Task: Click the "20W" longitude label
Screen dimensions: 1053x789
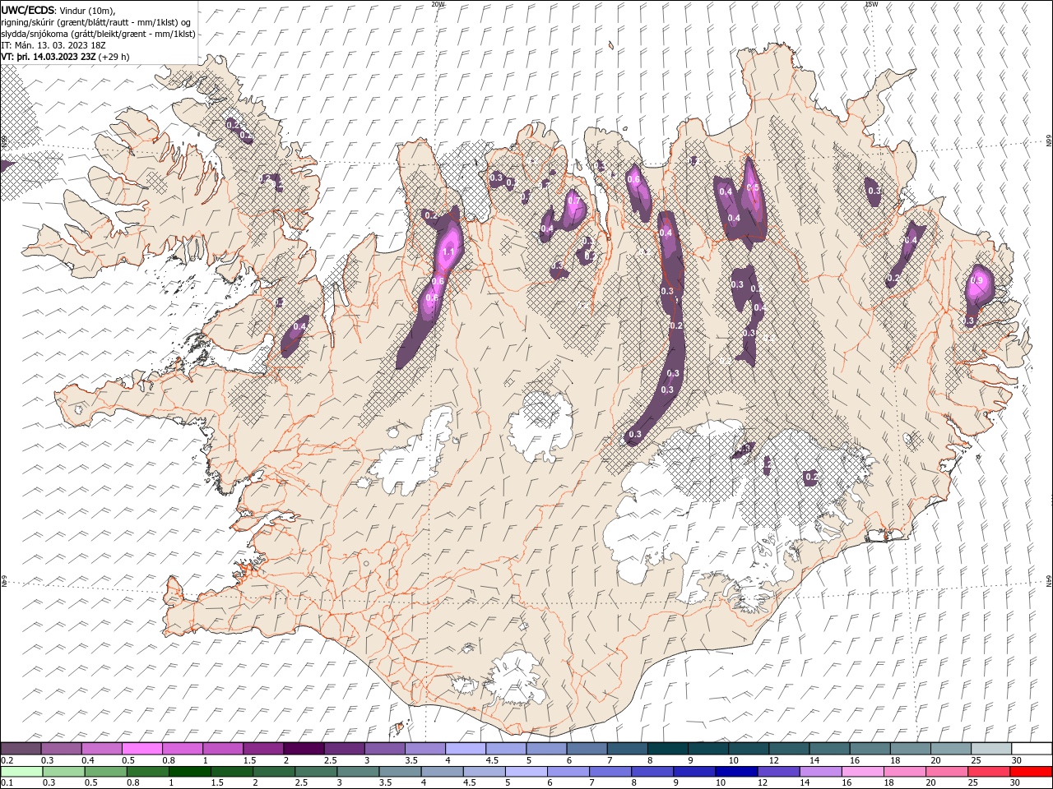Action: [x=438, y=3]
